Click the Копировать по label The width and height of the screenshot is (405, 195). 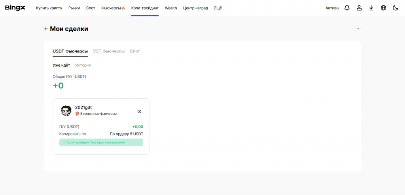tap(73, 134)
